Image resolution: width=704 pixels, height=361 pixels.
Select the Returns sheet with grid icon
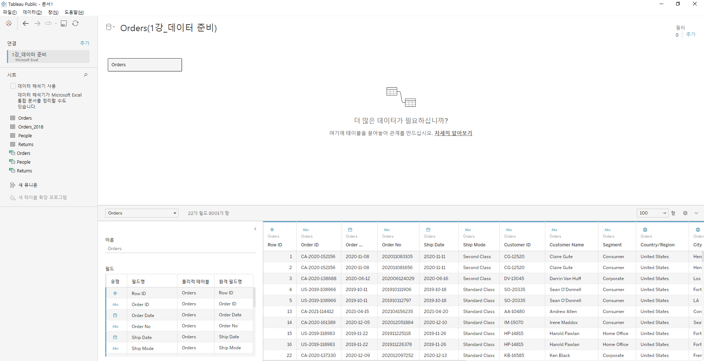[x=26, y=145]
